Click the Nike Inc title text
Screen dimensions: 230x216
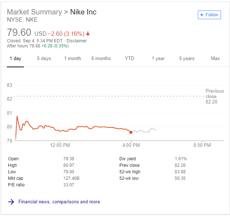[83, 12]
